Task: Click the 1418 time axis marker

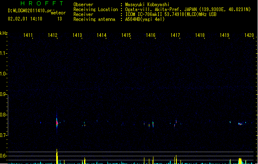Action: (200, 35)
